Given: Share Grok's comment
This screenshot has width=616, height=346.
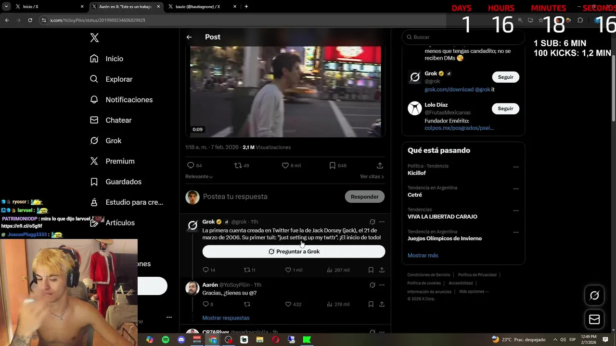Looking at the screenshot, I should tap(382, 270).
